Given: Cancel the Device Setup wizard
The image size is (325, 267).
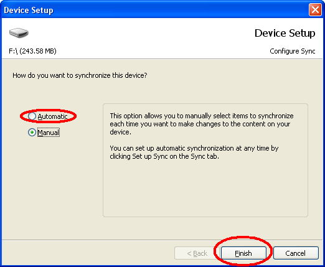Looking at the screenshot, I should (296, 253).
